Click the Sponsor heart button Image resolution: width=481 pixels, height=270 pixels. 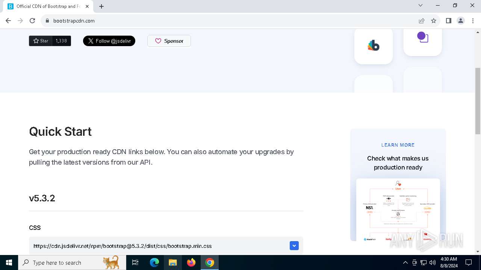(169, 41)
